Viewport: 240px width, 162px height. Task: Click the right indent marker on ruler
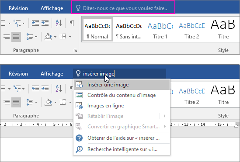pyautogui.click(x=236, y=126)
